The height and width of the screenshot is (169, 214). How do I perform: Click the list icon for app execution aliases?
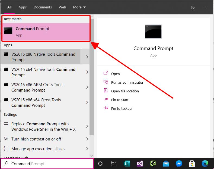(x=6, y=149)
